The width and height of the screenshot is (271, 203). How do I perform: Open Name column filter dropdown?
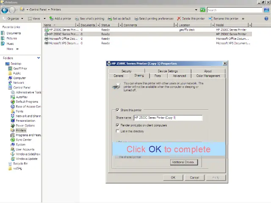pos(77,25)
